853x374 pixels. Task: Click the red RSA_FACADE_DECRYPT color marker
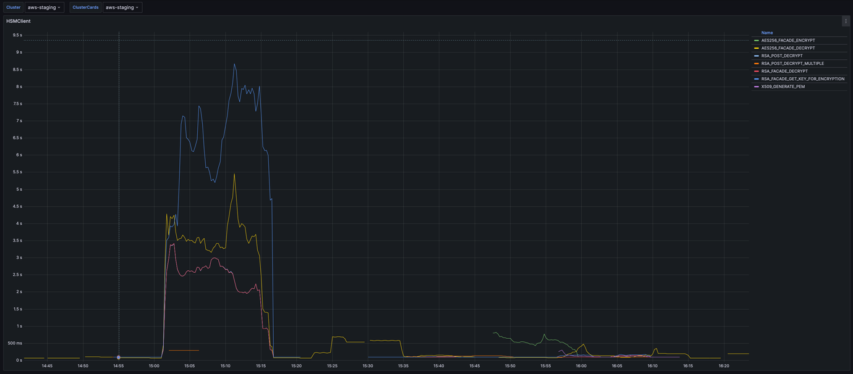pos(757,71)
